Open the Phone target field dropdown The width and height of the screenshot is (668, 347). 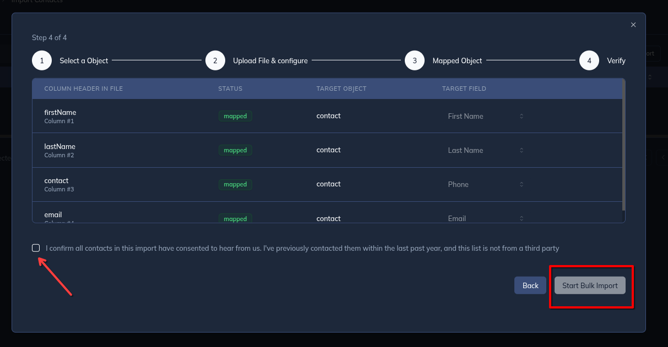pos(487,184)
